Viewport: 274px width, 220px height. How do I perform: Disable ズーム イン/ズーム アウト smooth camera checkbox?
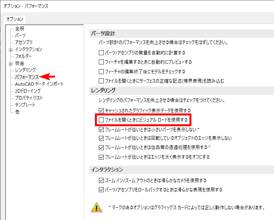click(x=101, y=181)
